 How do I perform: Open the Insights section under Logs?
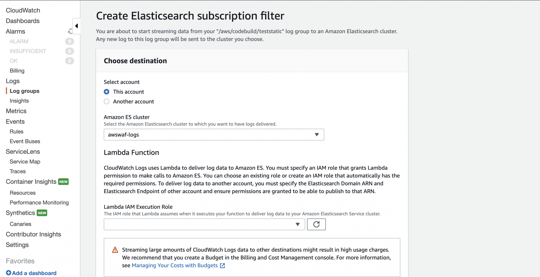[19, 101]
